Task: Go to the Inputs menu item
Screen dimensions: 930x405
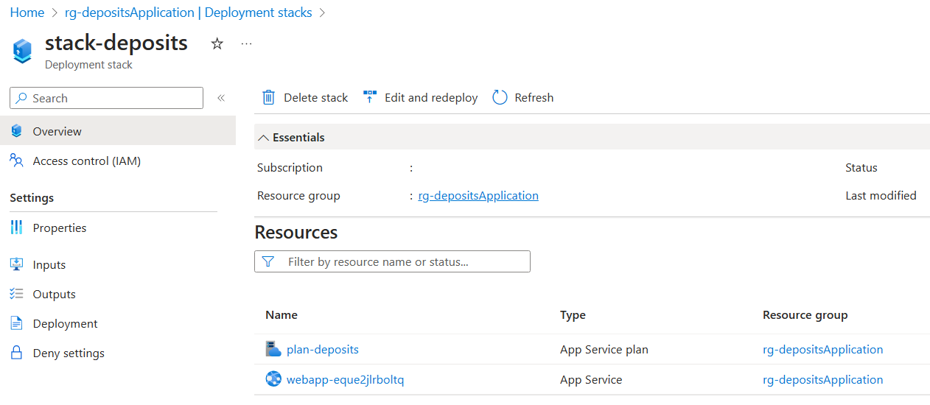Action: click(x=49, y=264)
